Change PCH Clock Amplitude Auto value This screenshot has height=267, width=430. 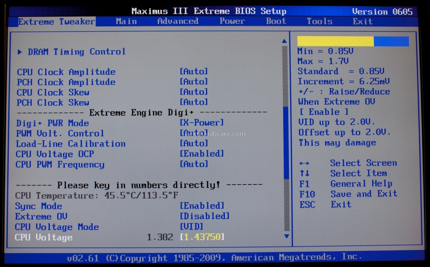point(194,82)
